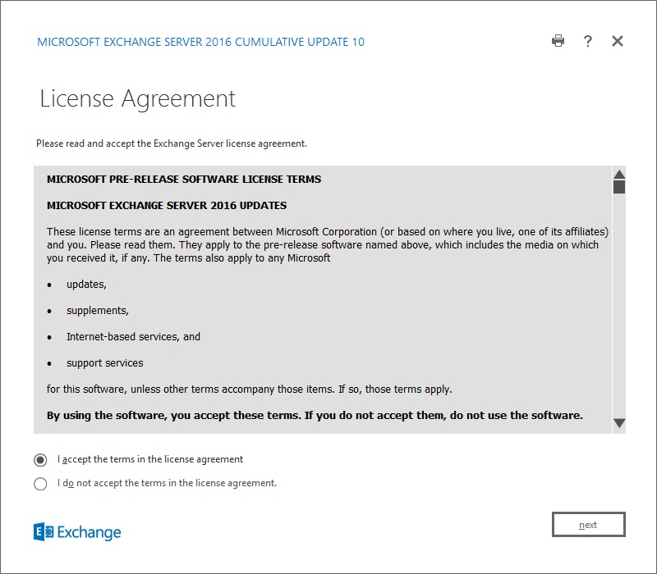Click the "supplements," bullet item
657x574 pixels.
(97, 311)
